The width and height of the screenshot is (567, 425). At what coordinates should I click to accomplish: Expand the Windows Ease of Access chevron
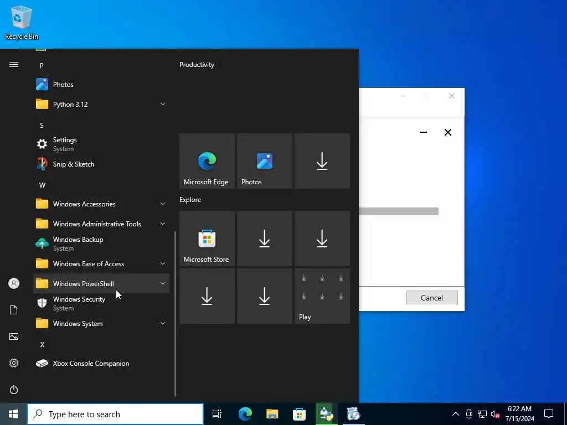pos(163,264)
